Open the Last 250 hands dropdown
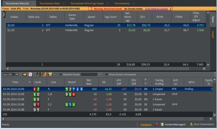217x129 pixels. click(17, 75)
